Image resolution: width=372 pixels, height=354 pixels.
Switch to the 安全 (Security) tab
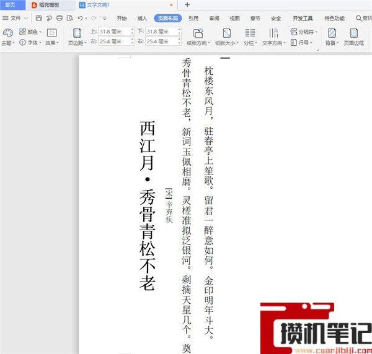click(x=276, y=18)
